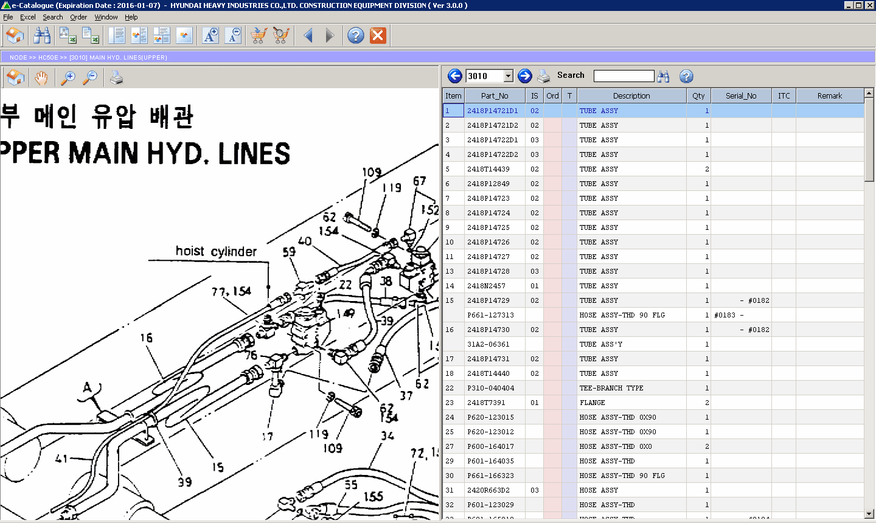The height and width of the screenshot is (523, 876).
Task: Print the diagram using the printer icon
Action: [x=116, y=77]
